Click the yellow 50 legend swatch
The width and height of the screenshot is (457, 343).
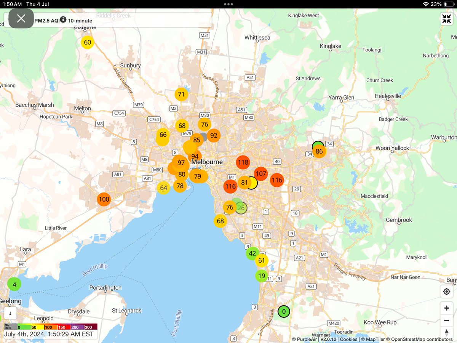point(37,327)
